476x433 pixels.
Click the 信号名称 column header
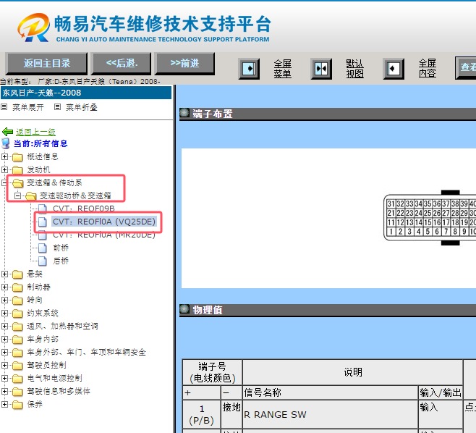[331, 392]
